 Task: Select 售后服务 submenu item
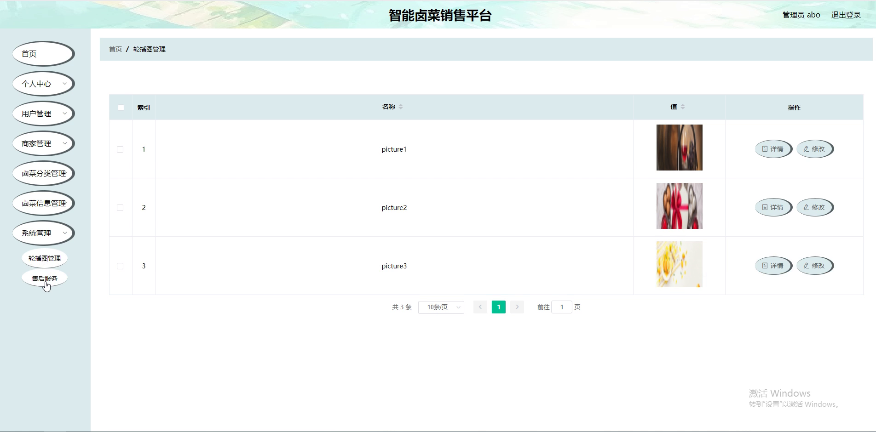pos(45,279)
